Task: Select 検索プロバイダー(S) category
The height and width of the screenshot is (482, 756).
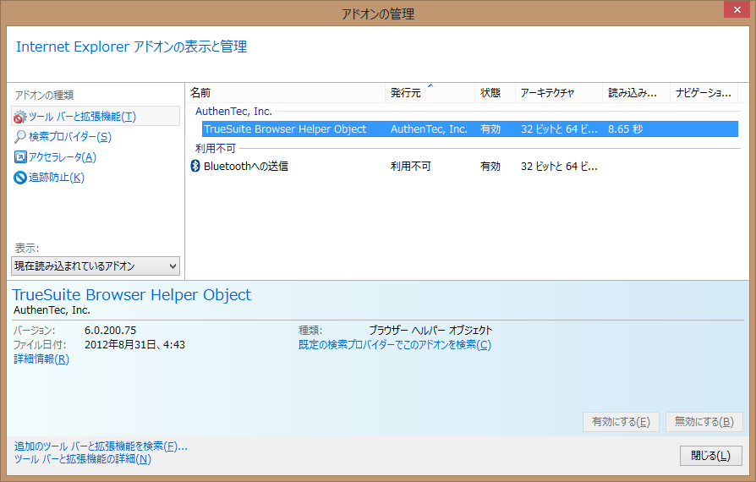Action: [x=70, y=137]
